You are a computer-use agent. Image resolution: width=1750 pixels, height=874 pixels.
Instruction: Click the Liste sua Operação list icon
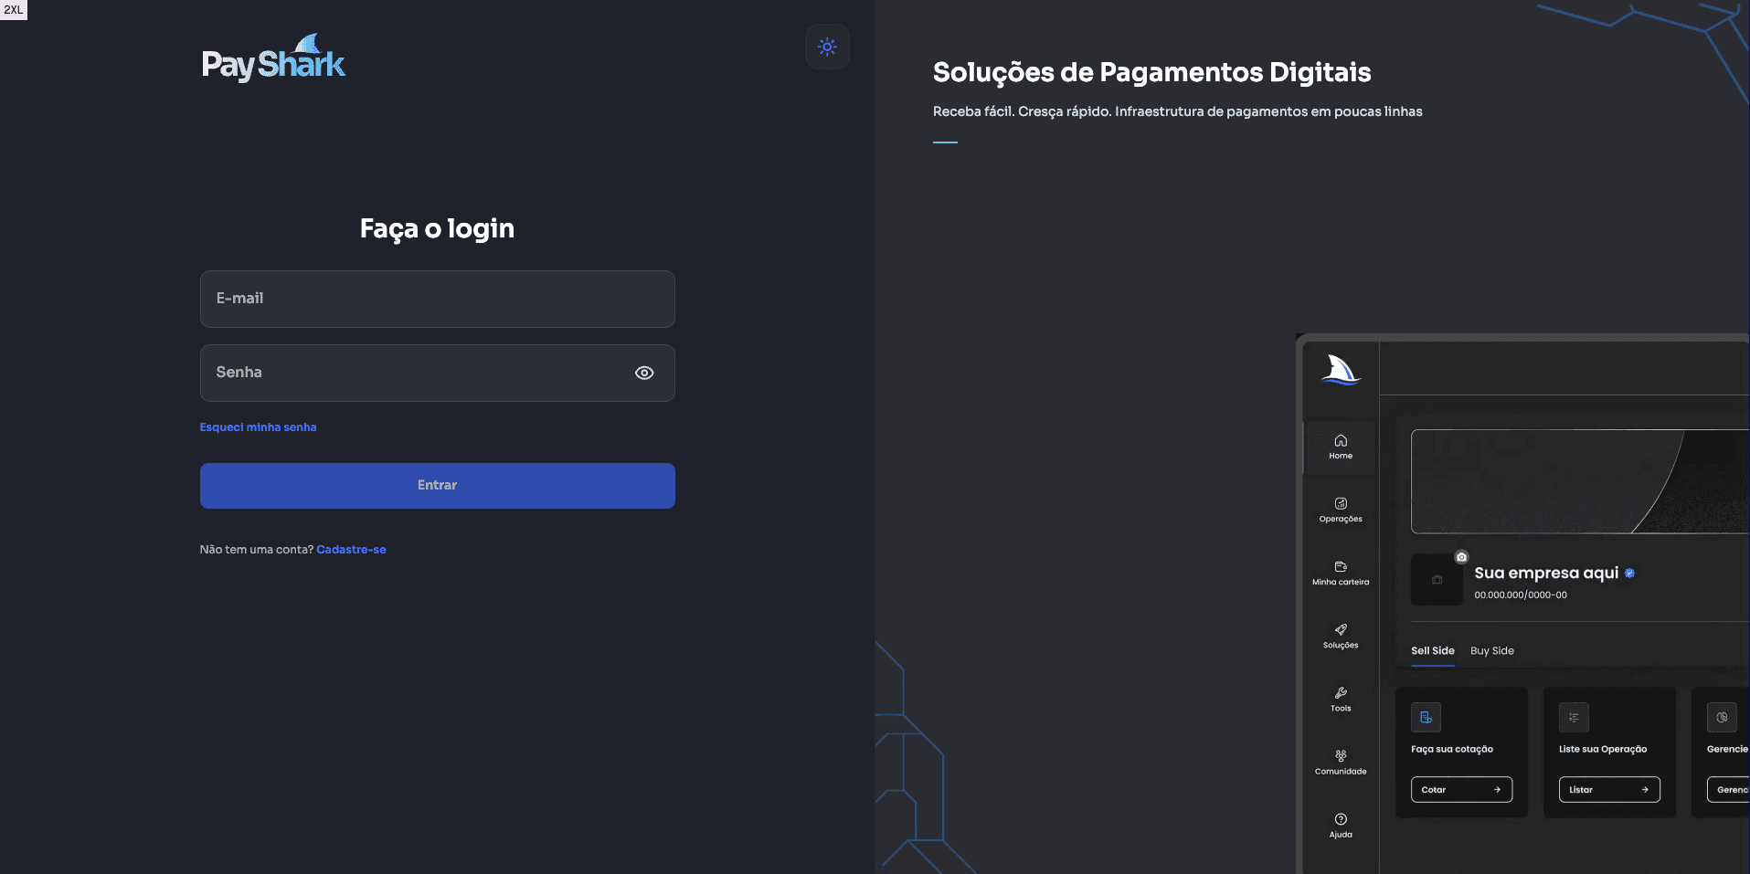click(1574, 718)
